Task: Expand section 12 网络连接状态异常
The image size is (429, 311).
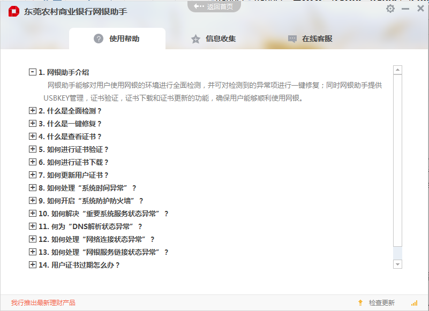Action: [33, 239]
